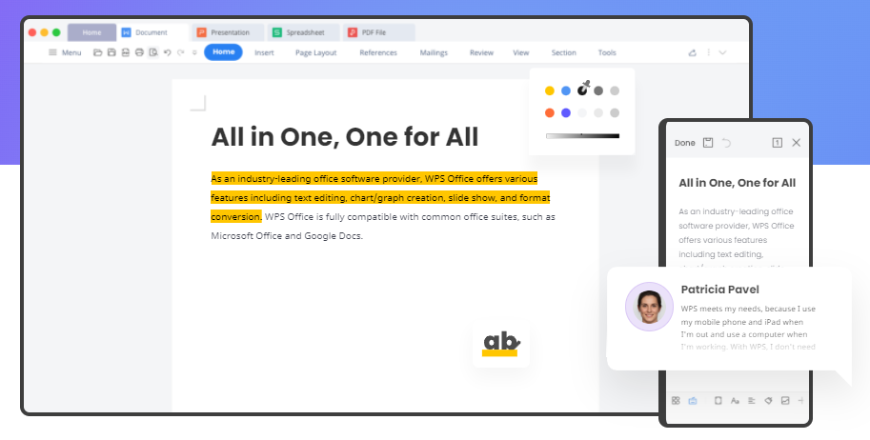Switch to the Spreadsheet window tab
This screenshot has width=870, height=440.
tap(304, 32)
